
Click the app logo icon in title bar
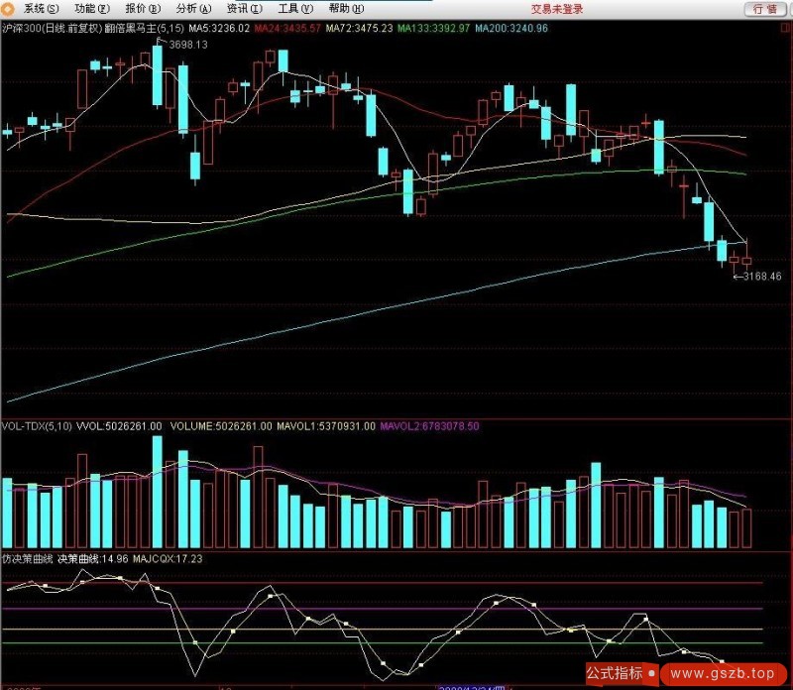tap(11, 9)
